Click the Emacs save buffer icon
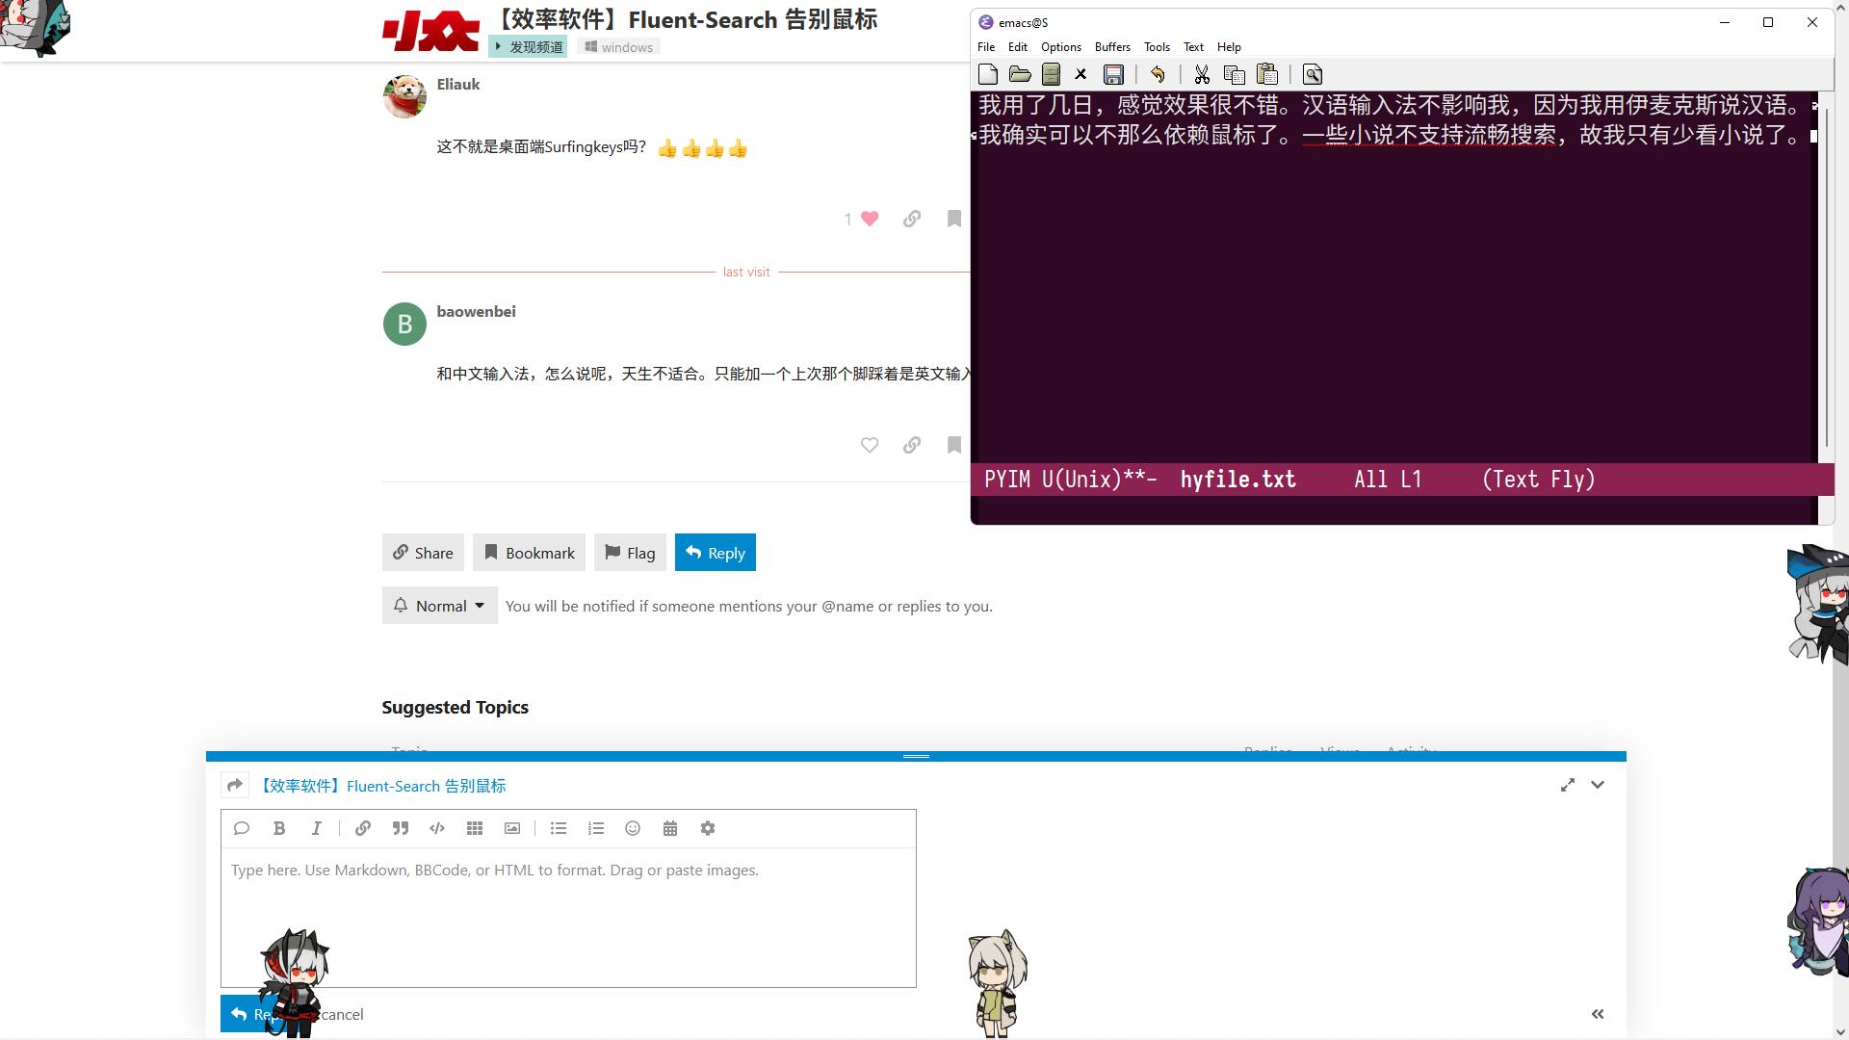Image resolution: width=1849 pixels, height=1040 pixels. click(1113, 75)
